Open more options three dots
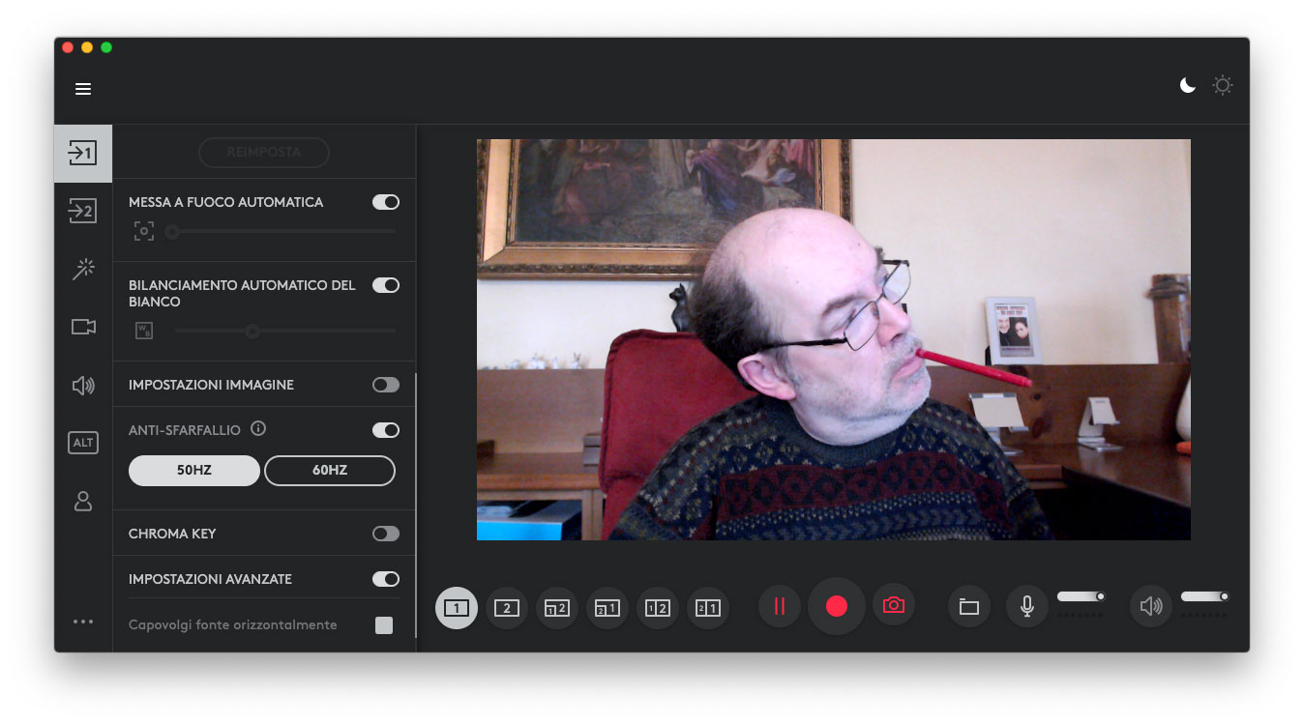The height and width of the screenshot is (724, 1304). [83, 622]
